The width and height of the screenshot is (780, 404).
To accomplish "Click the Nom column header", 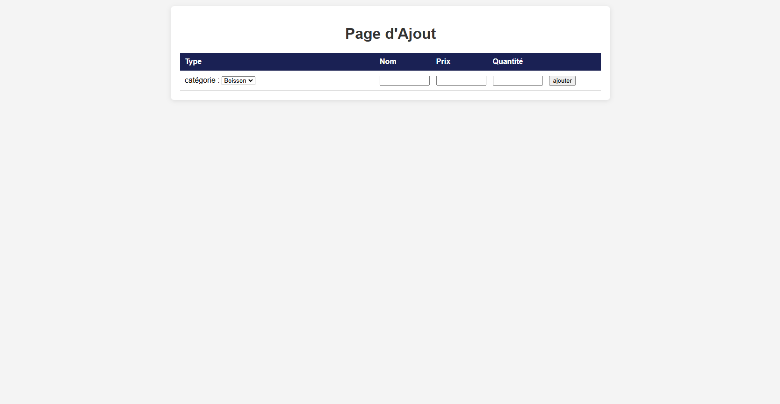I will pyautogui.click(x=388, y=62).
